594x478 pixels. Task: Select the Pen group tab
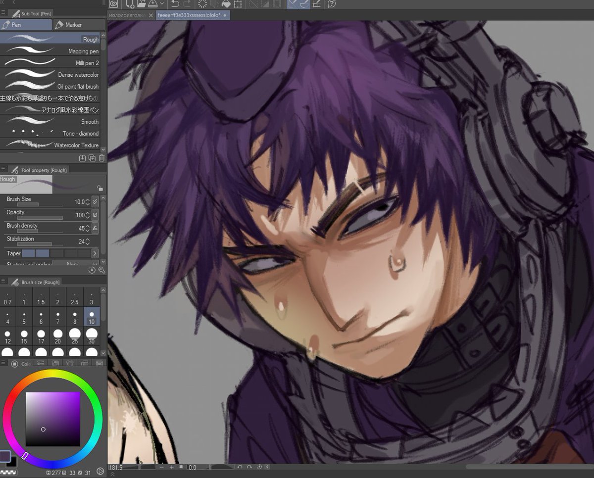tap(26, 25)
